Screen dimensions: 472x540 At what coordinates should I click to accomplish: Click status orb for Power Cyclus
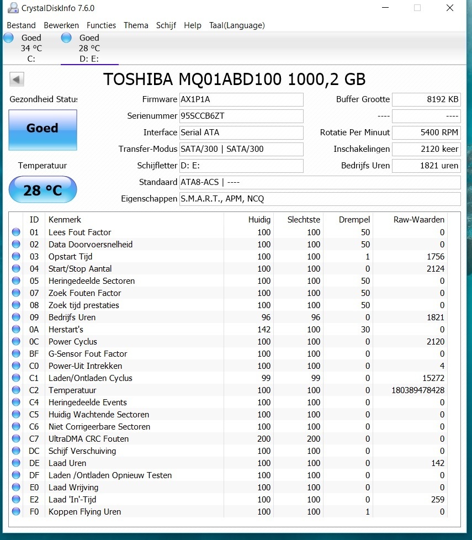[x=16, y=341]
